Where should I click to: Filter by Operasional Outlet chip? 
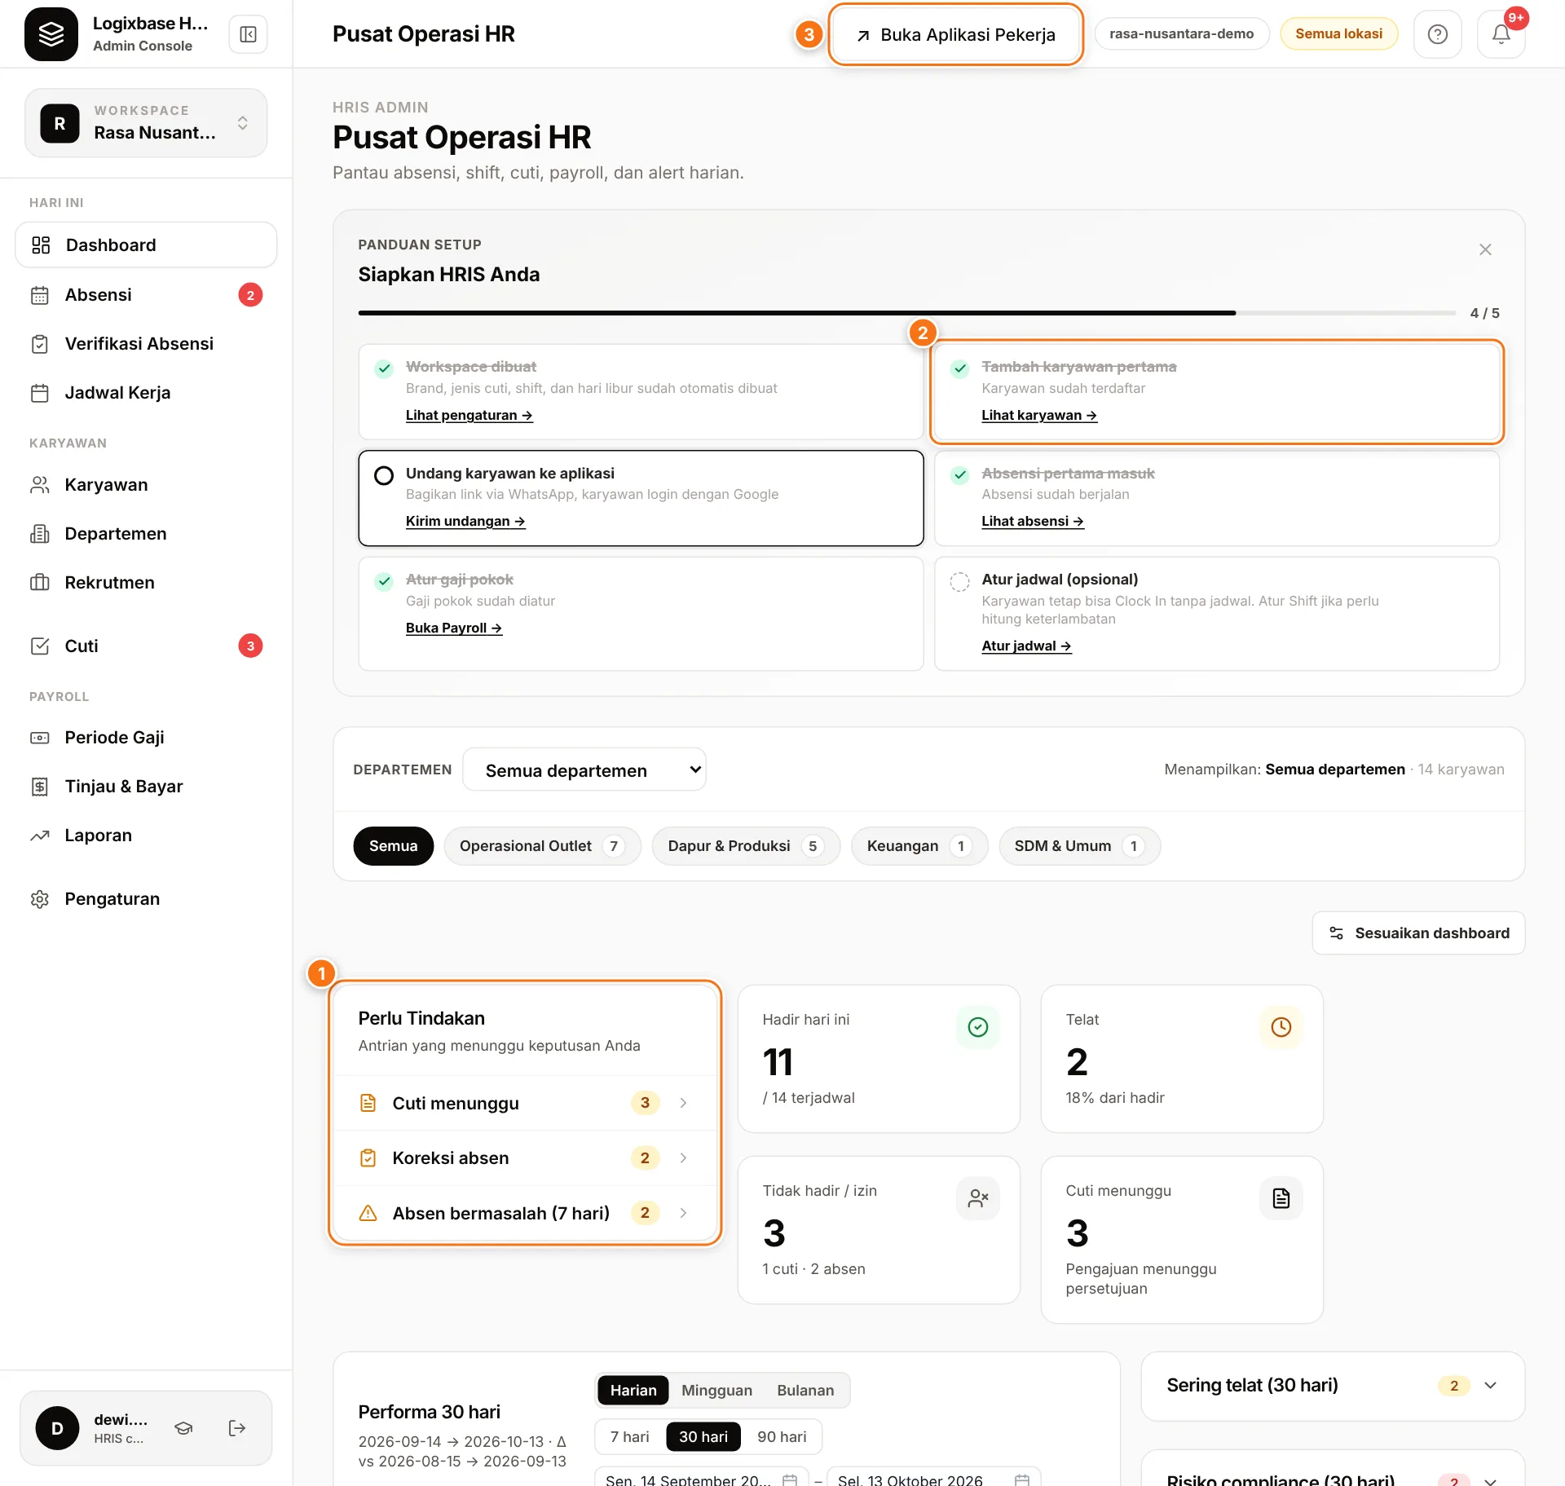point(542,845)
